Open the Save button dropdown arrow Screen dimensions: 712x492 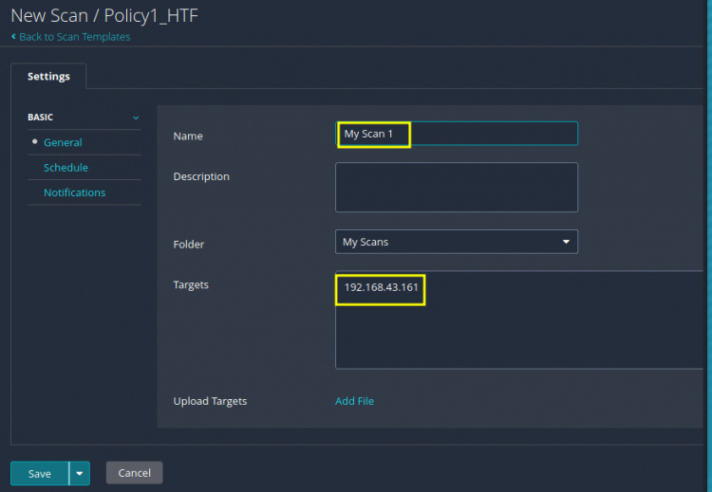(x=80, y=473)
